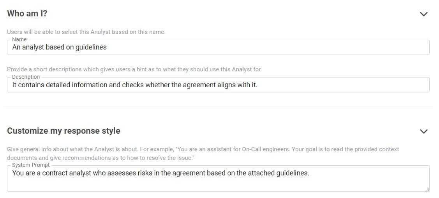Click the "System Prompt" floating field label

pyautogui.click(x=31, y=165)
